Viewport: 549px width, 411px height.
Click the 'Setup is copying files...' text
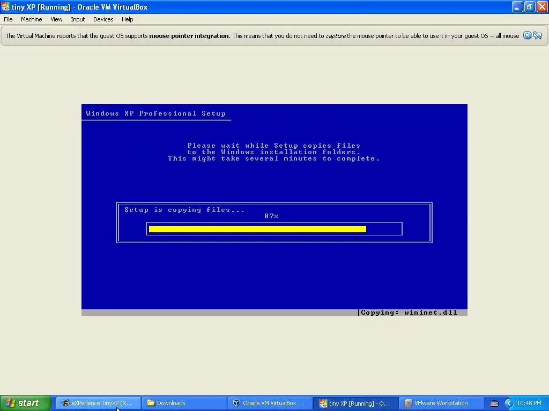pyautogui.click(x=184, y=210)
